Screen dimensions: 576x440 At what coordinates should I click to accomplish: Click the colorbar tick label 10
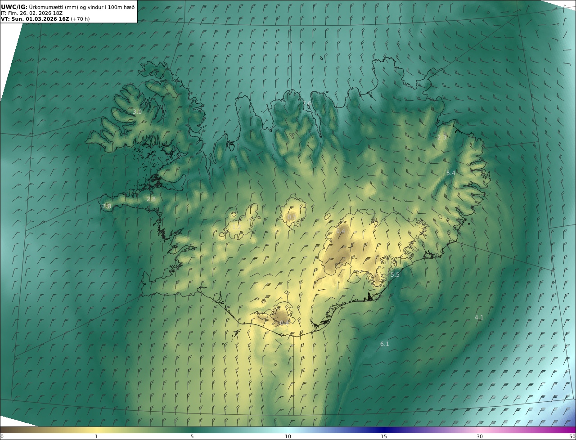[288, 436]
